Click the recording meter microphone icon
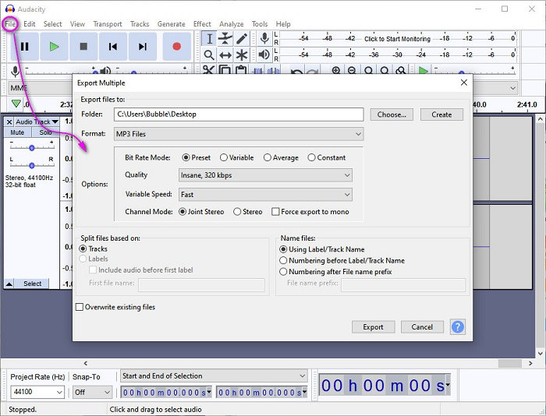Image resolution: width=546 pixels, height=416 pixels. point(264,38)
